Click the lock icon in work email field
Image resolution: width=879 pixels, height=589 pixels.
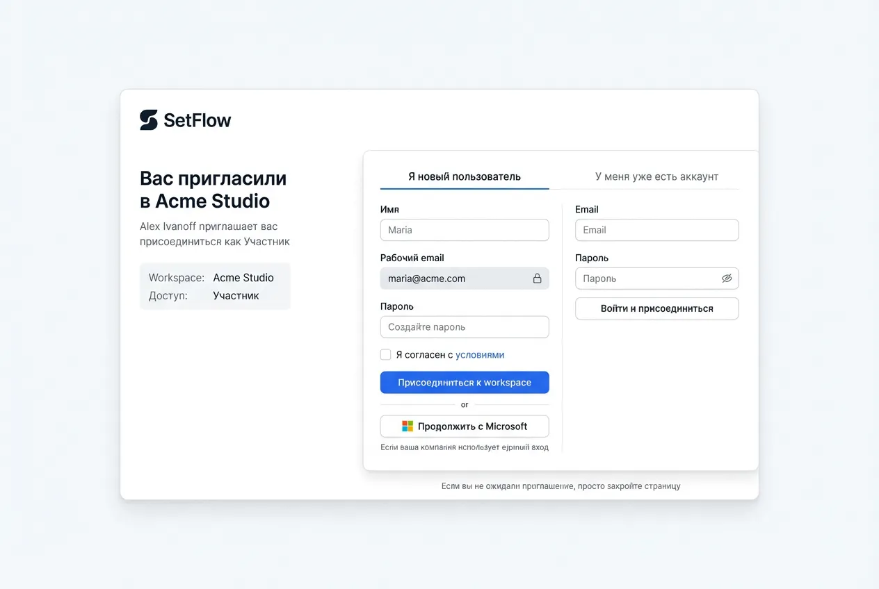pos(537,279)
